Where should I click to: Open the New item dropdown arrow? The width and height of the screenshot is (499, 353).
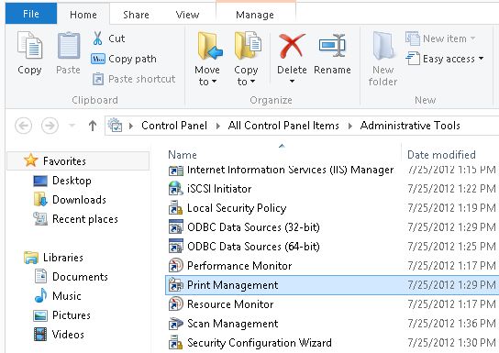pyautogui.click(x=473, y=39)
